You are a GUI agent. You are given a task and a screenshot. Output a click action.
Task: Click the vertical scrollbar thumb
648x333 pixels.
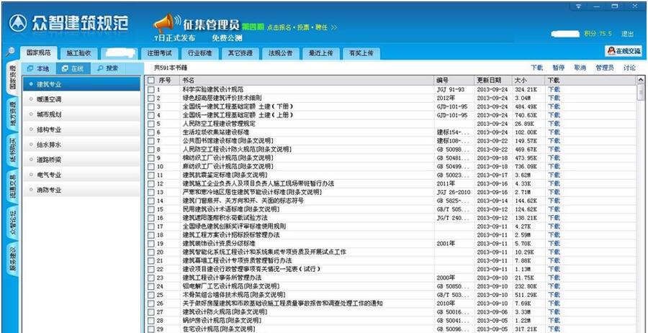tap(641, 93)
